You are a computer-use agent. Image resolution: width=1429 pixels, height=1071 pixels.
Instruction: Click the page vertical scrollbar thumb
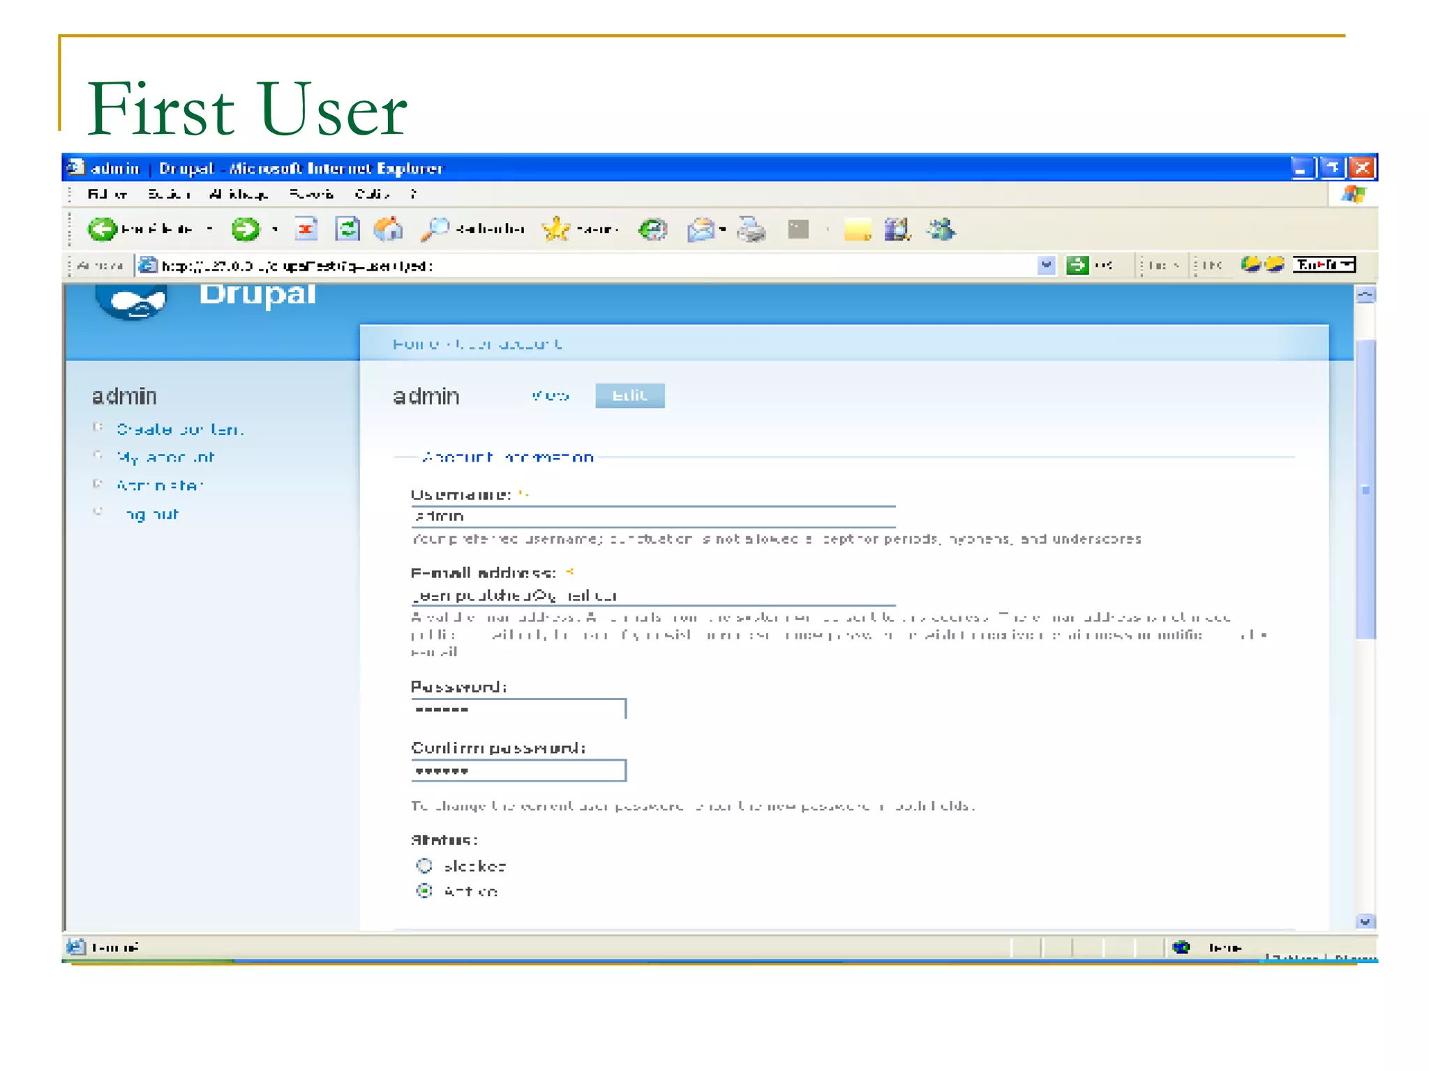1365,488
